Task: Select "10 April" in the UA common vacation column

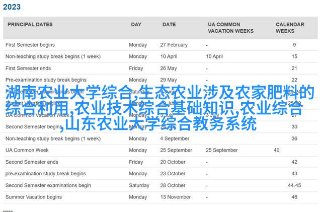Action: point(214,56)
